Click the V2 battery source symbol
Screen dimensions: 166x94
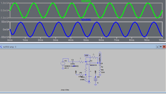(x=95, y=79)
